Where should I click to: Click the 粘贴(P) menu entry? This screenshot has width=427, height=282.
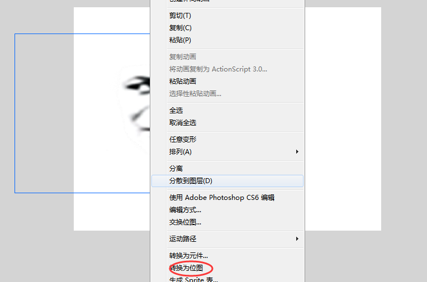[227, 40]
